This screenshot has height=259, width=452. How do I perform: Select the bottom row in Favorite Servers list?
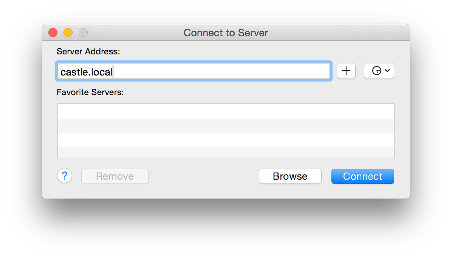226,153
